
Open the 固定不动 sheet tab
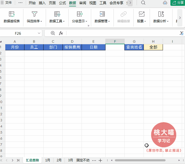(x=83, y=160)
